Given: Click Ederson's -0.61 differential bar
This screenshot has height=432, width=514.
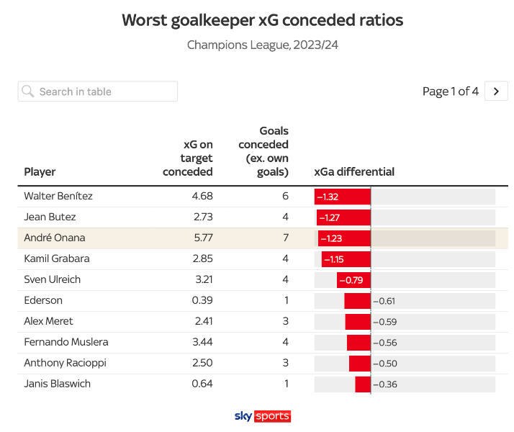Looking at the screenshot, I should click(358, 301).
